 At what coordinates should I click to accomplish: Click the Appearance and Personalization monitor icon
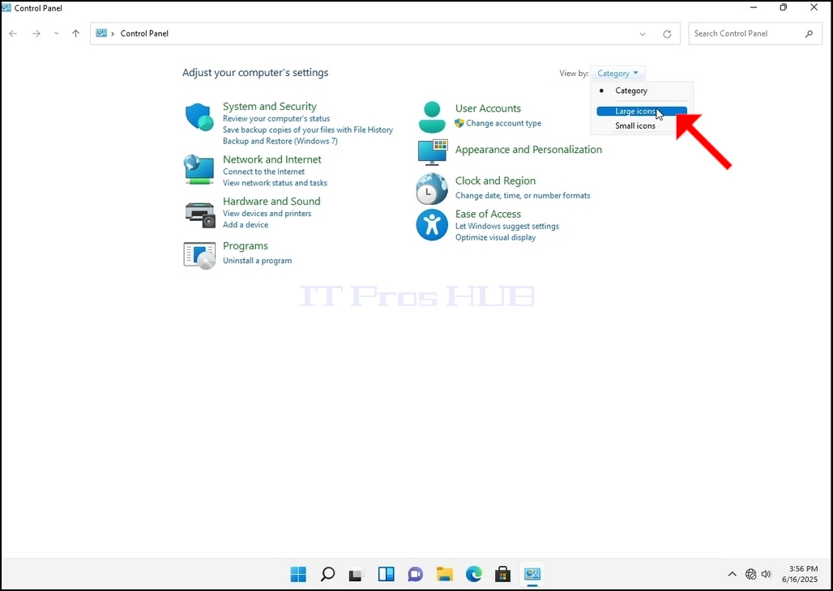(x=433, y=153)
